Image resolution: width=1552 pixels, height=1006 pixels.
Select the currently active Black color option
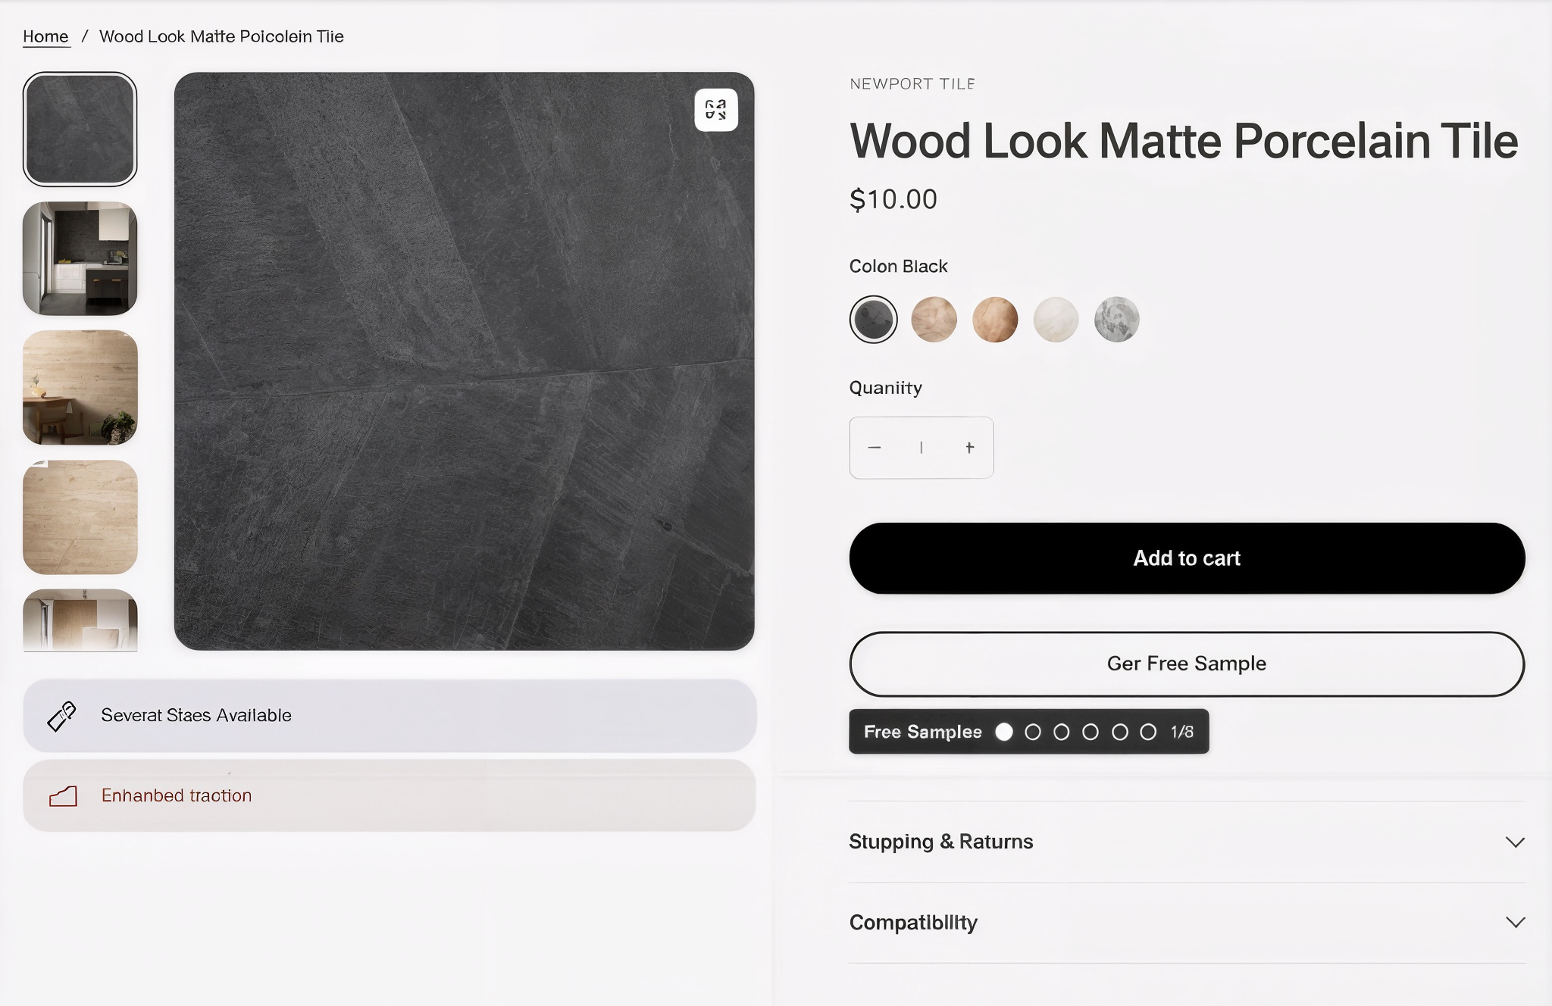[x=874, y=319]
